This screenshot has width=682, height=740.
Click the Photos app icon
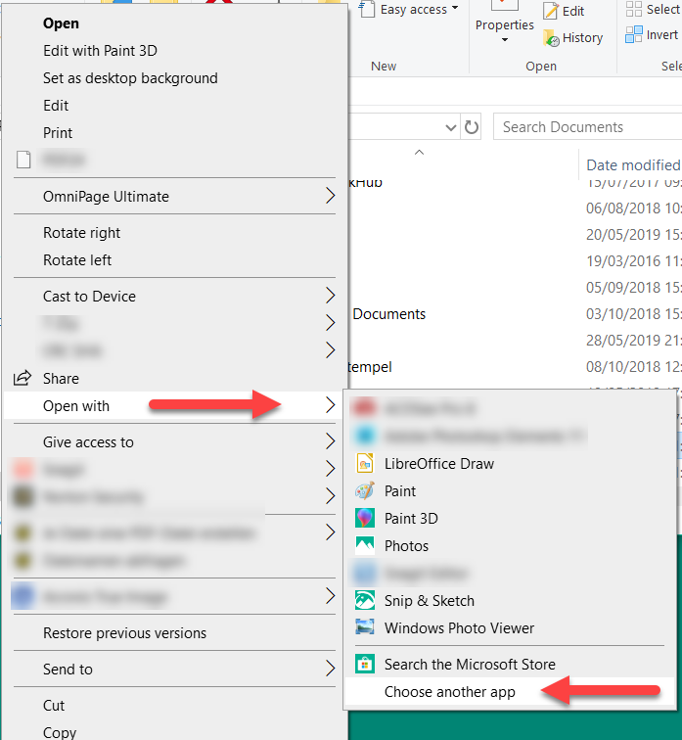click(365, 546)
